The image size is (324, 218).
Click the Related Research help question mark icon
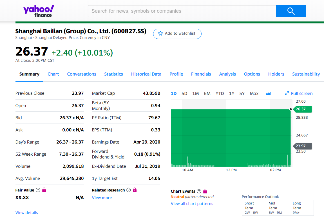click(129, 190)
